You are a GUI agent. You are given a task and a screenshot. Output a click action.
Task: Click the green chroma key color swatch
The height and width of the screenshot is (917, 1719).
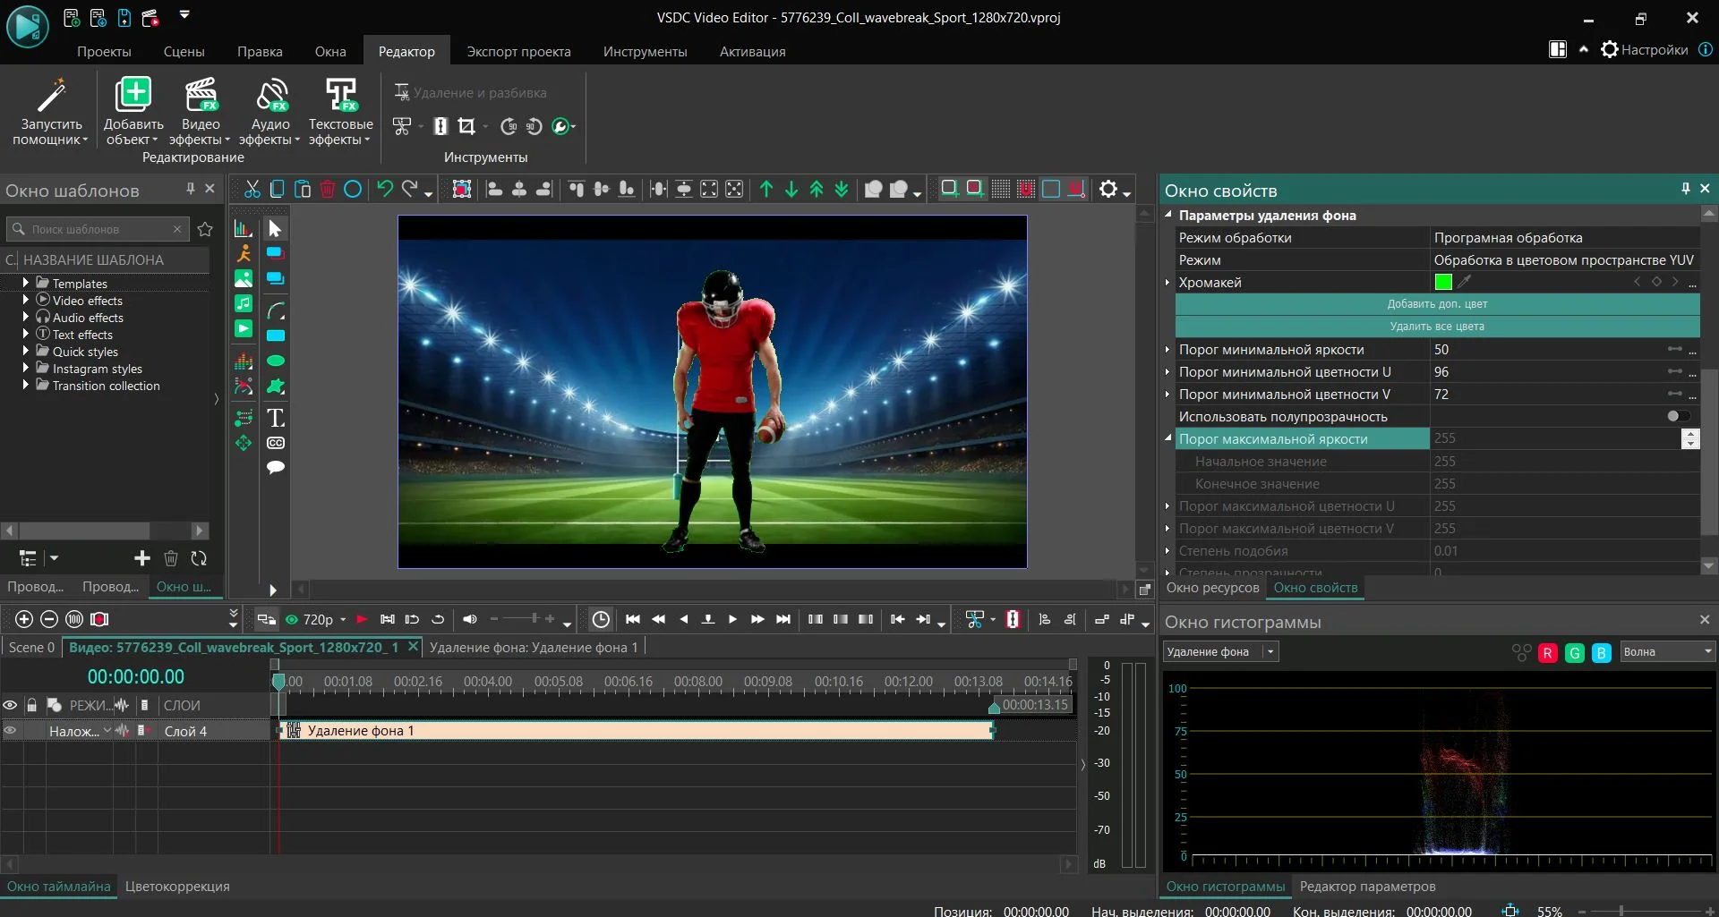pos(1443,282)
